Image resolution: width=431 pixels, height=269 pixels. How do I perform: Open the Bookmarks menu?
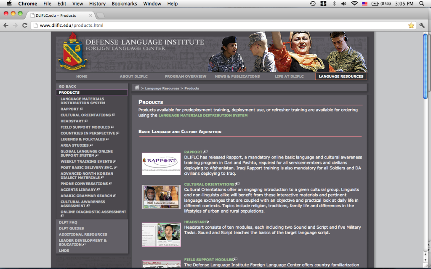[x=124, y=3]
